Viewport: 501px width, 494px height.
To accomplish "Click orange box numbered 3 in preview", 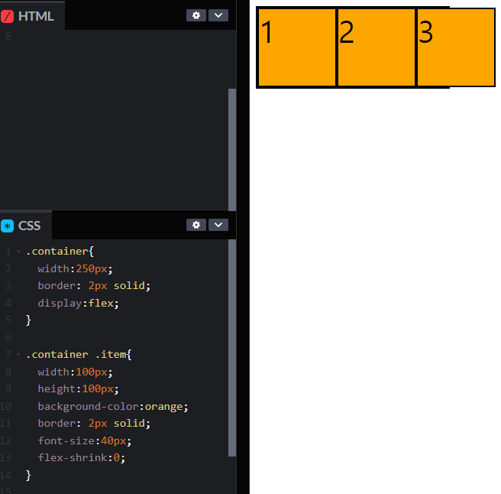I will click(x=456, y=47).
